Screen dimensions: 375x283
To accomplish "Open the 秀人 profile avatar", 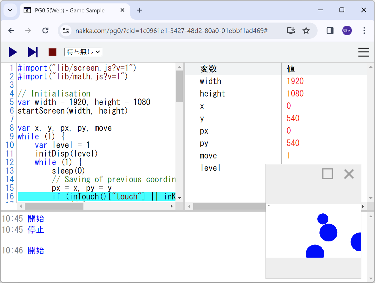I will (x=347, y=30).
